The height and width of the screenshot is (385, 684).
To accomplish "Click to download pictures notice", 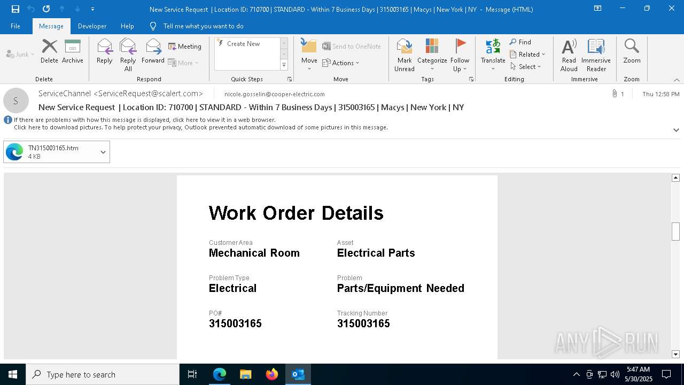I will [x=201, y=127].
